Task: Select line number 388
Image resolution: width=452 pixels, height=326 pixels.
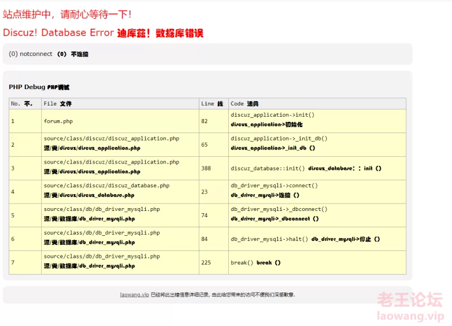Action: click(206, 168)
